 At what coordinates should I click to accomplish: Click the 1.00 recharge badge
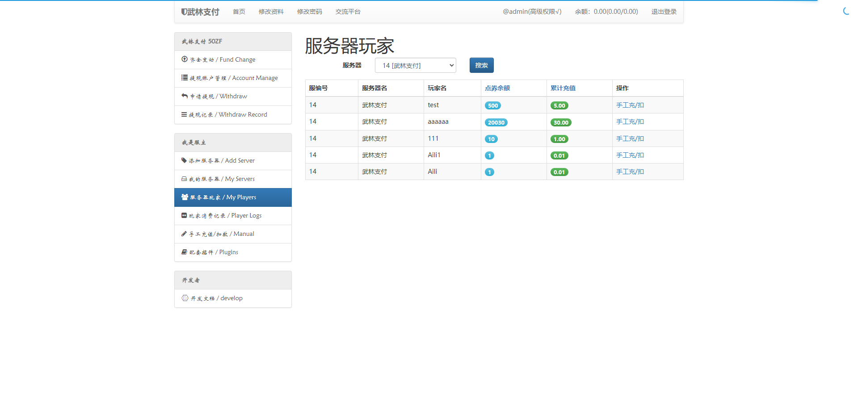coord(559,139)
